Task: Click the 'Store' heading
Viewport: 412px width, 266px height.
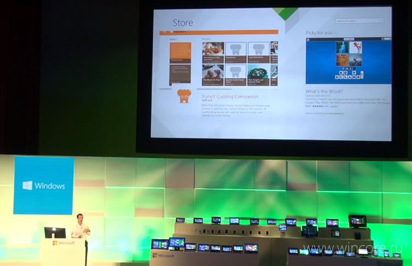Action: [183, 22]
